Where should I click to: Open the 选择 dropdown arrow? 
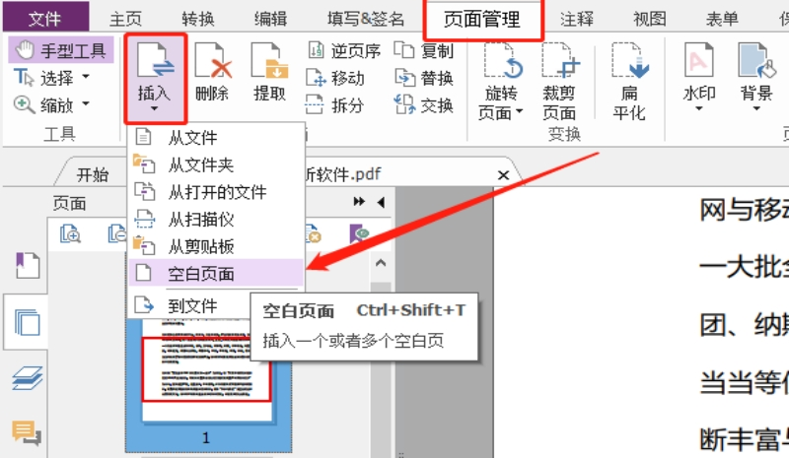tap(86, 77)
